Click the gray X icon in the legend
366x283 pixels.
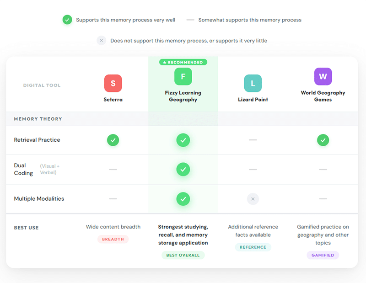(x=101, y=41)
